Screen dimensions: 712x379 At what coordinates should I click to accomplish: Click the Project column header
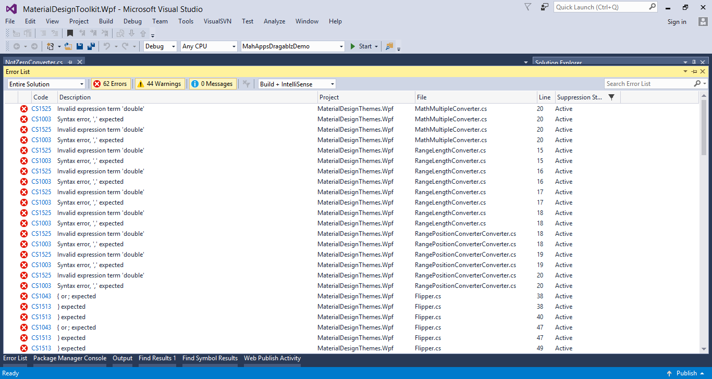coord(366,97)
